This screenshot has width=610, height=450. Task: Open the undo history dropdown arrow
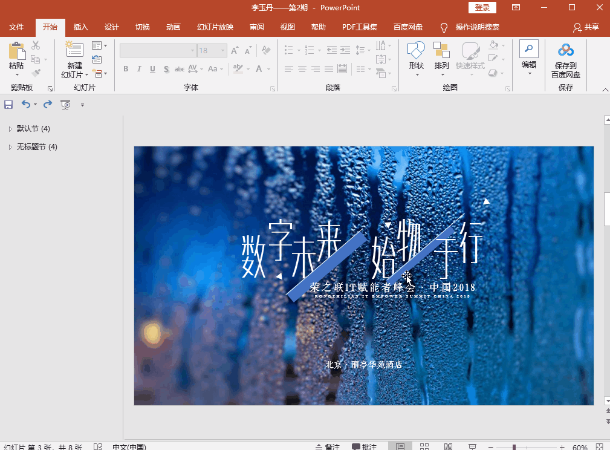(36, 104)
